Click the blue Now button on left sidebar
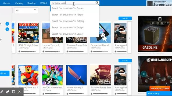The image size is (172, 96). 5,74
